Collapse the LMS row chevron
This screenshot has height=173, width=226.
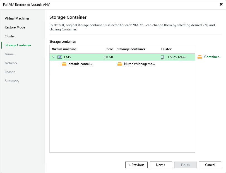click(x=54, y=57)
